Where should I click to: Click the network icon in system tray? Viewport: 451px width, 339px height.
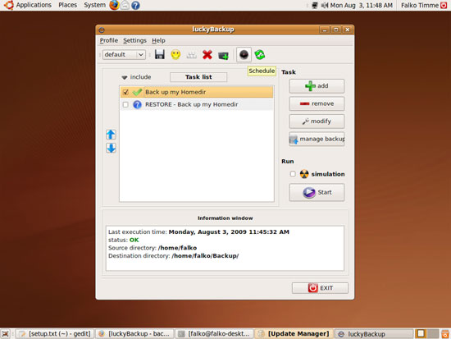coord(315,5)
